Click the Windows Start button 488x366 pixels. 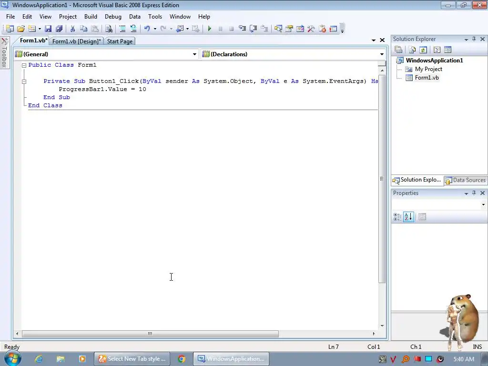[x=12, y=359]
